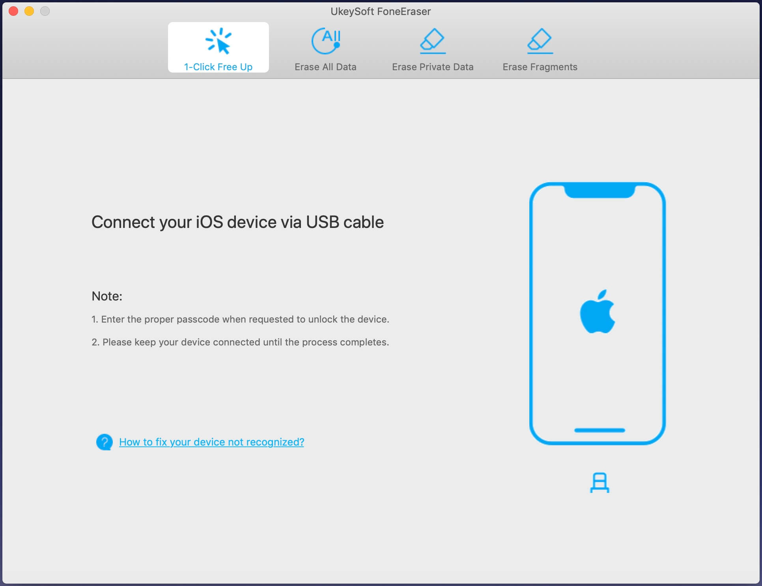Image resolution: width=762 pixels, height=586 pixels.
Task: Click the Erase Fragments eraser icon
Action: coord(540,41)
